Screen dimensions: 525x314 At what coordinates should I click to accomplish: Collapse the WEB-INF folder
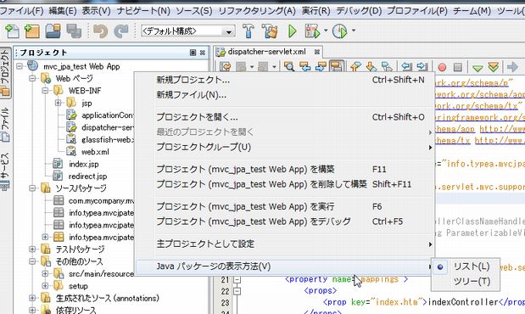point(45,91)
